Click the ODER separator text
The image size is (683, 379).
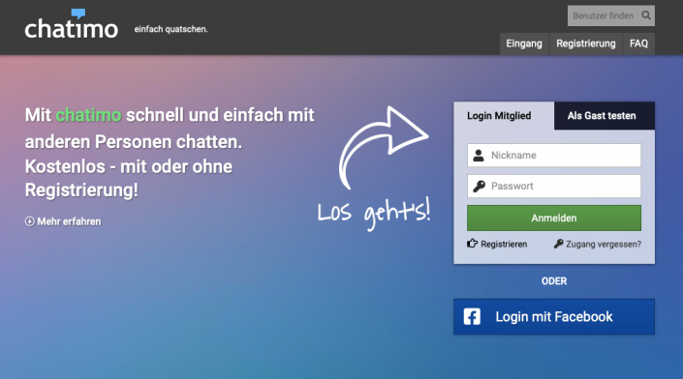(554, 281)
